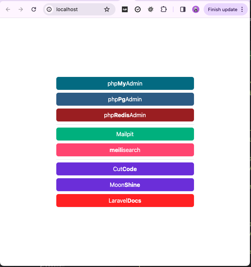Screen dimensions: 251x267
Task: Reload the localhost page
Action: click(x=34, y=9)
